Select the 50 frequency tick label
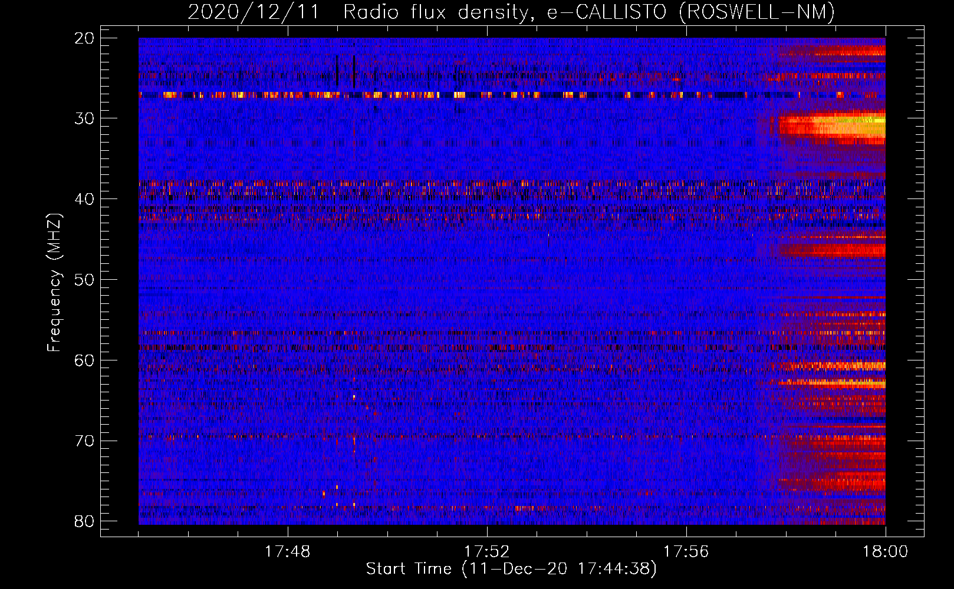The height and width of the screenshot is (589, 954). point(85,280)
